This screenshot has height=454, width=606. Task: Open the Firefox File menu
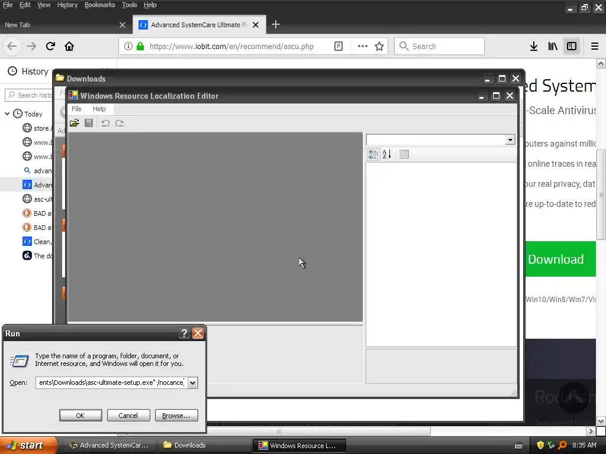8,5
